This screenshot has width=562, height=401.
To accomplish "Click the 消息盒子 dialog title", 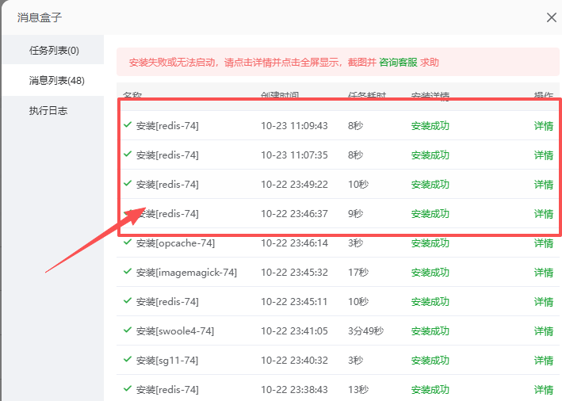I will pos(40,17).
